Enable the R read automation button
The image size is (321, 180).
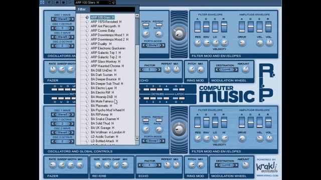(57, 2)
